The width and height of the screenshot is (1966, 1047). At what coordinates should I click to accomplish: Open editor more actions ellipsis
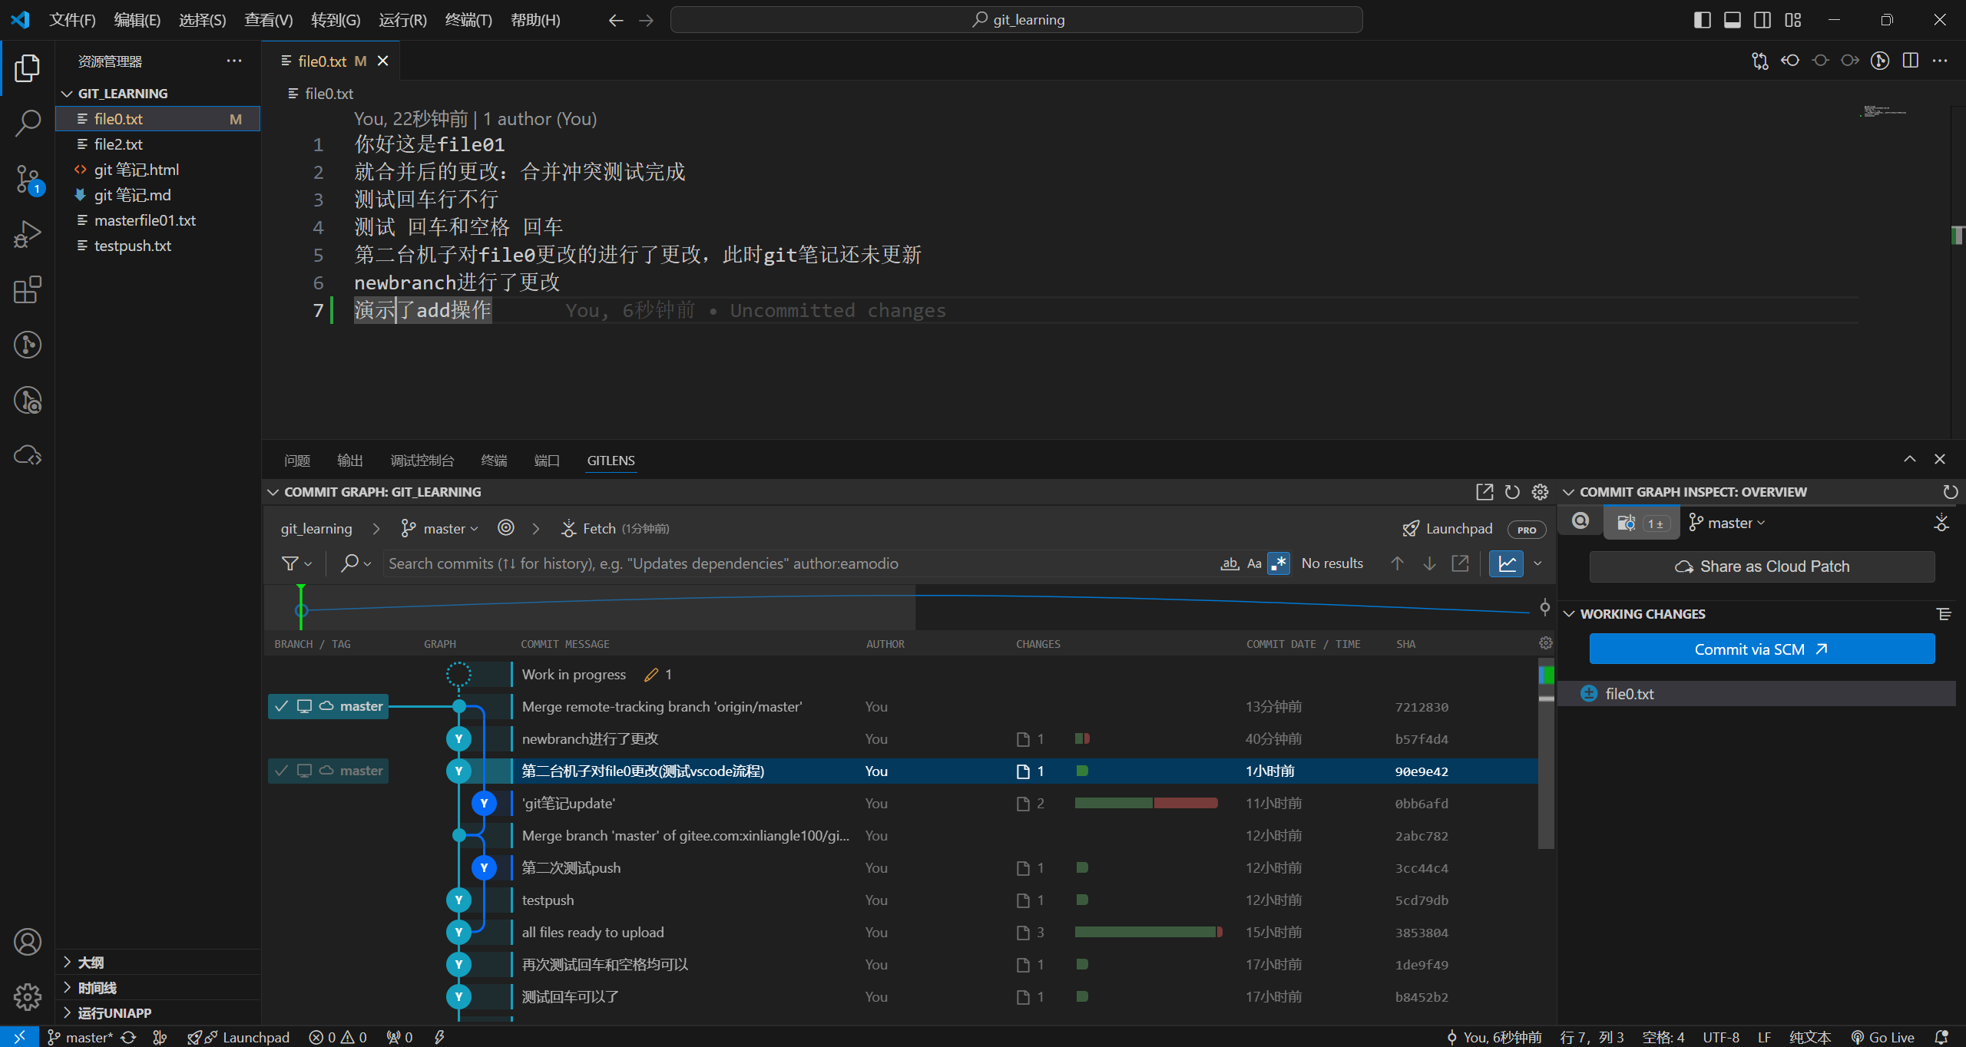coord(1941,61)
